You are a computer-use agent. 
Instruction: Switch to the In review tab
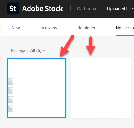[49, 28]
